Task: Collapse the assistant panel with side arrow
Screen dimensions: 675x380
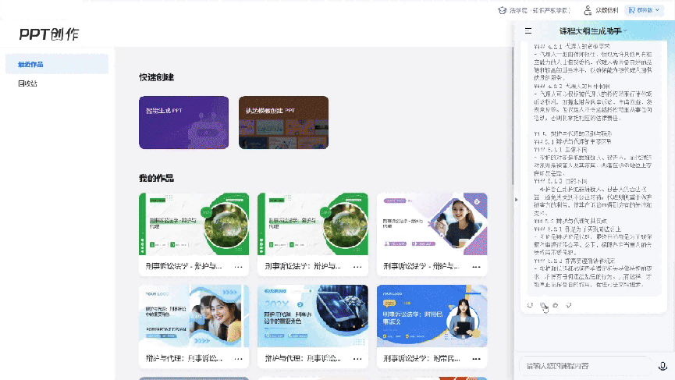Action: (514, 200)
